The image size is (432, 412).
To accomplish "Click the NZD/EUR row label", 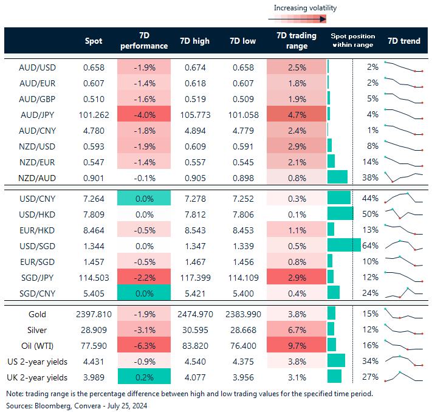I will pos(37,162).
